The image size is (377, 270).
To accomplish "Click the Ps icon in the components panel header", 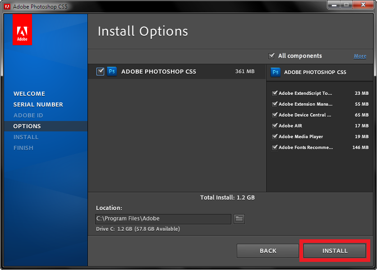I will pos(276,72).
